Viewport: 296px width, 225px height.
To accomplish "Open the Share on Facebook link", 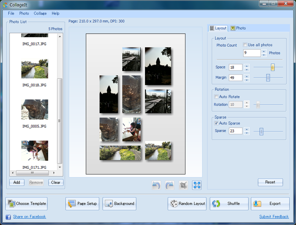I will point(30,217).
